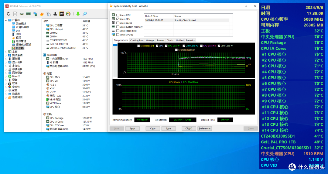Switch to the Clocks tab
The image size is (328, 174).
point(170,41)
